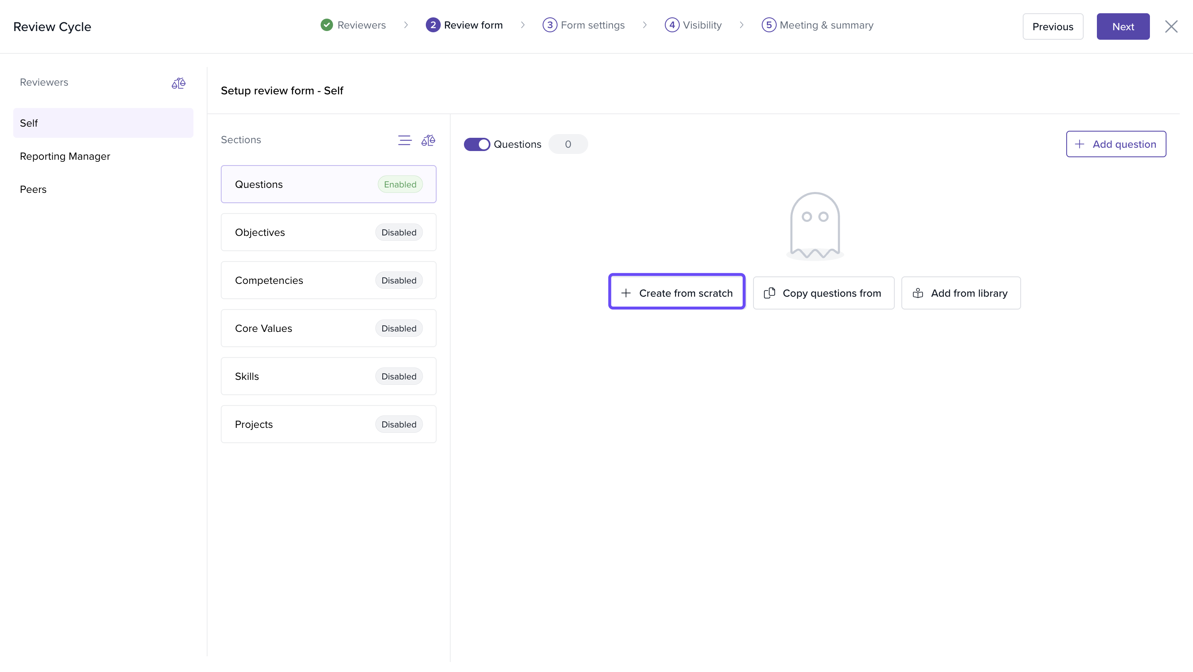Click chevron after Review form step
This screenshot has width=1193, height=672.
coord(522,25)
